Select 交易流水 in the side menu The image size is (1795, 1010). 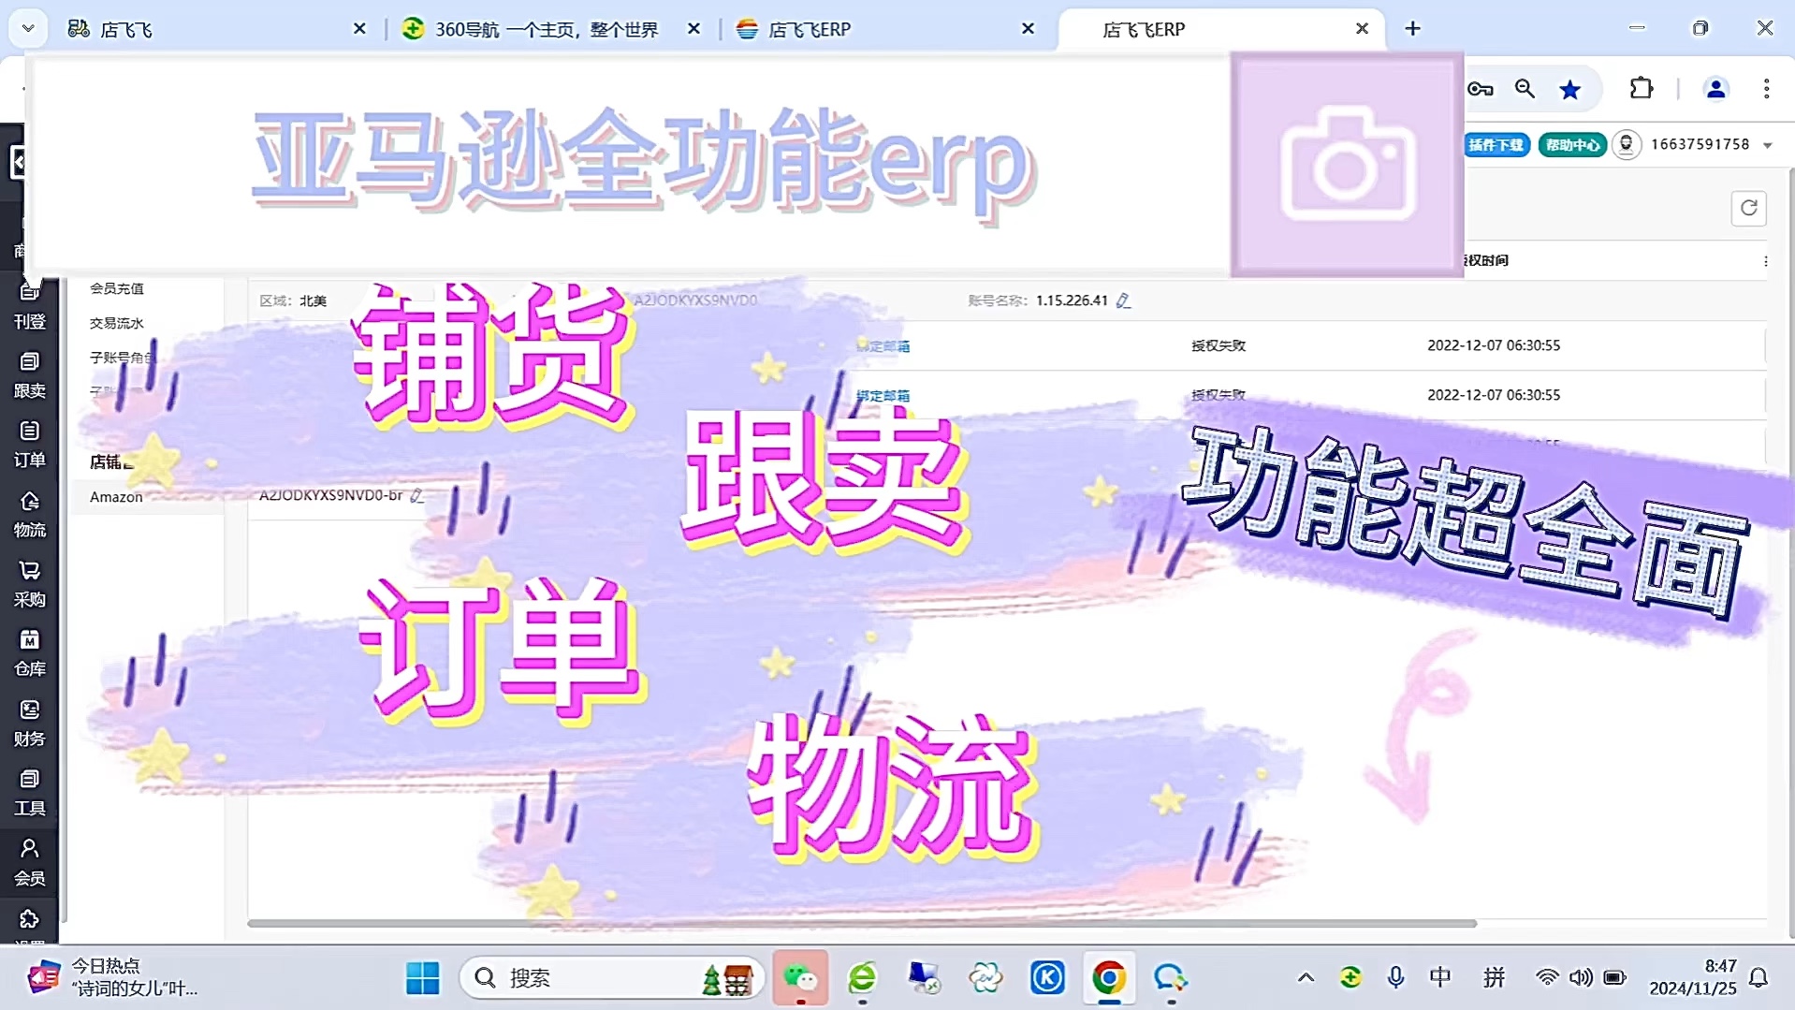coord(117,323)
